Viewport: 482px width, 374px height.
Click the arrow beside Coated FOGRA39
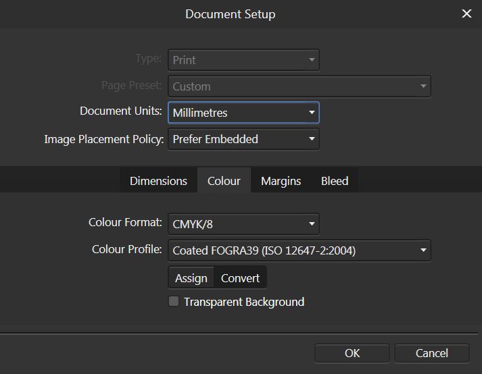423,250
